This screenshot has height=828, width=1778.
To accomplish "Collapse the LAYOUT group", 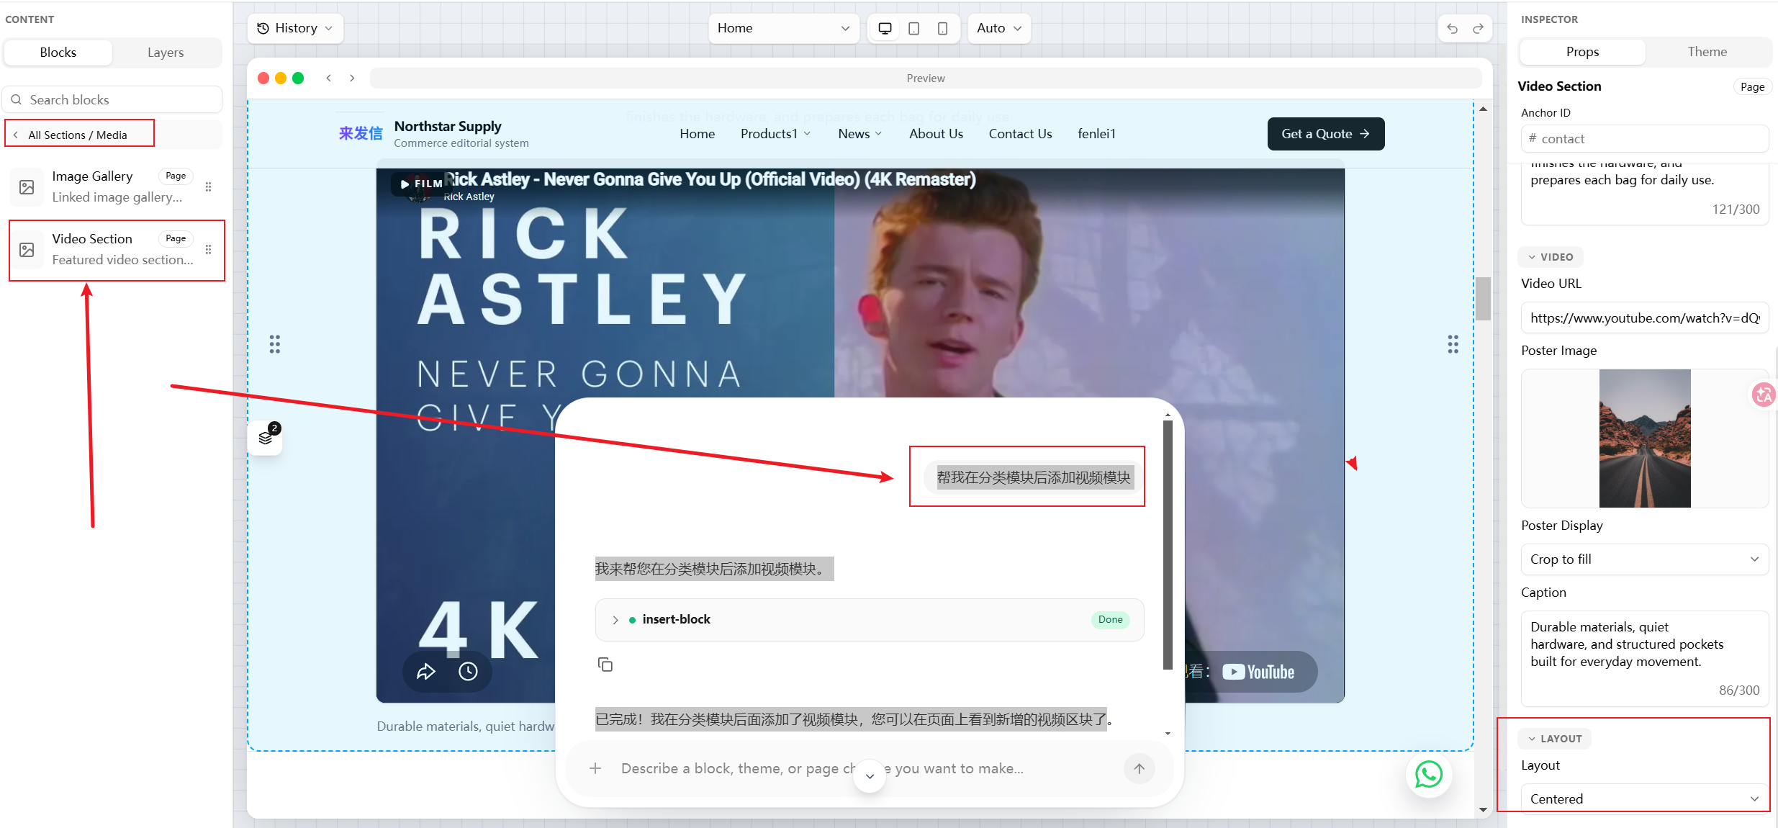I will tap(1555, 739).
